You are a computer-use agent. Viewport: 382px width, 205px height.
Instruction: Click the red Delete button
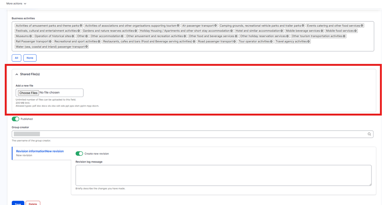pyautogui.click(x=33, y=203)
